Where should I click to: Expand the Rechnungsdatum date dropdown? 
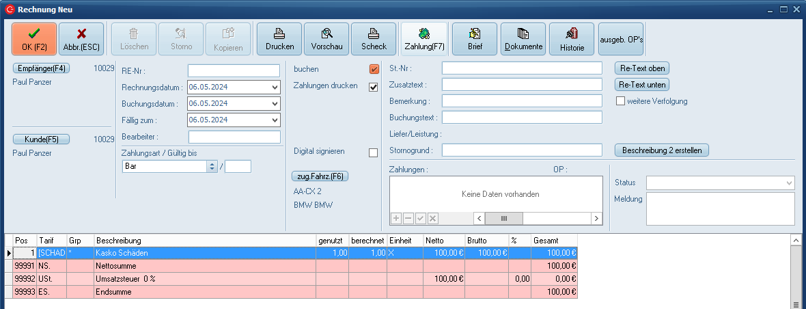tap(275, 88)
